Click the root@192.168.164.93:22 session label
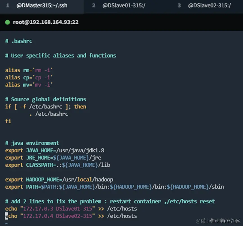 (46, 22)
